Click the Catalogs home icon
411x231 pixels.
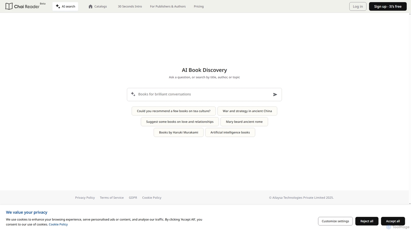click(91, 6)
